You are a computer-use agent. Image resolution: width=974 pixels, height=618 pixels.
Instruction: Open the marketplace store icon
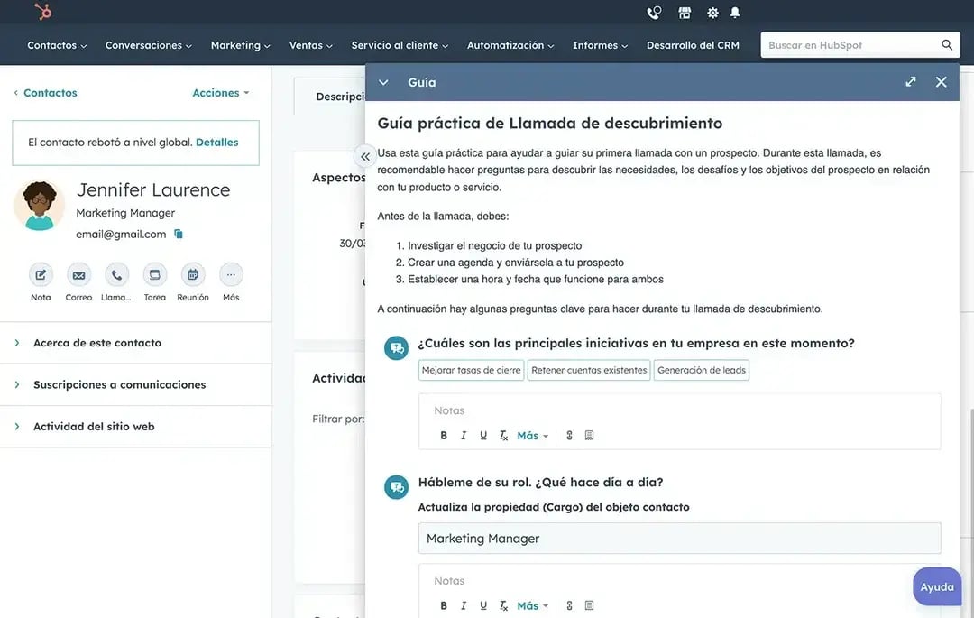click(685, 13)
